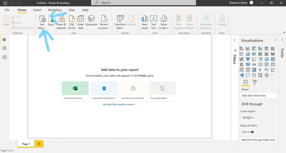Screen dimensions: 286x153
Task: Switch to Model view in left sidebar
Action: (4, 57)
